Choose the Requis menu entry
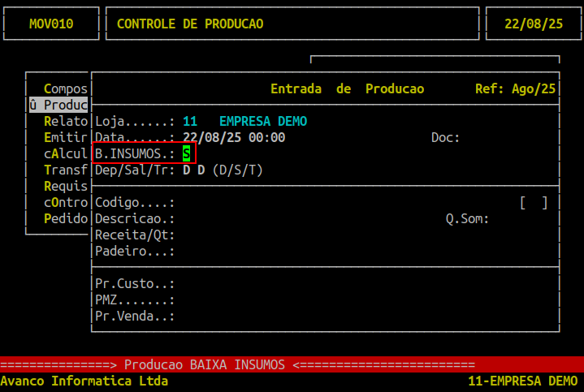 coord(65,186)
